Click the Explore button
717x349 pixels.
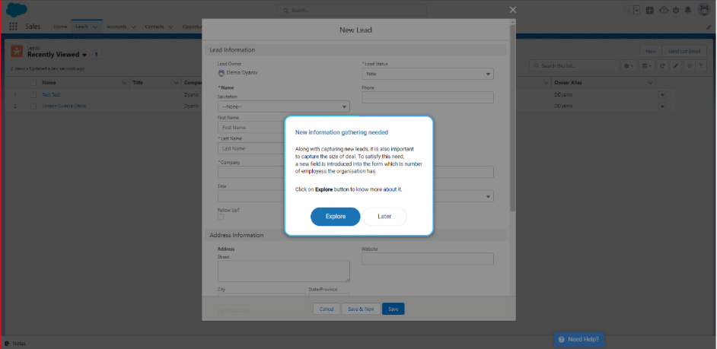coord(336,217)
